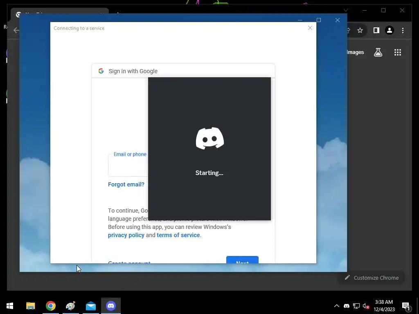
Task: Open File Explorer from the taskbar
Action: pos(30,306)
